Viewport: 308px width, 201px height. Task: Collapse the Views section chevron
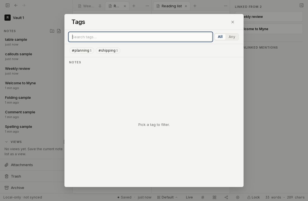(6, 142)
